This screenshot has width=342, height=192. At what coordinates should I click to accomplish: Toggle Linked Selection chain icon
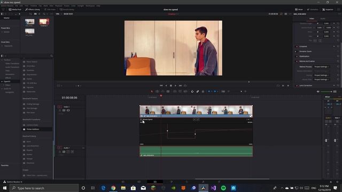198,91
